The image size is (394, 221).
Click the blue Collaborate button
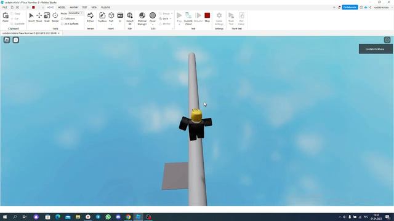[350, 7]
